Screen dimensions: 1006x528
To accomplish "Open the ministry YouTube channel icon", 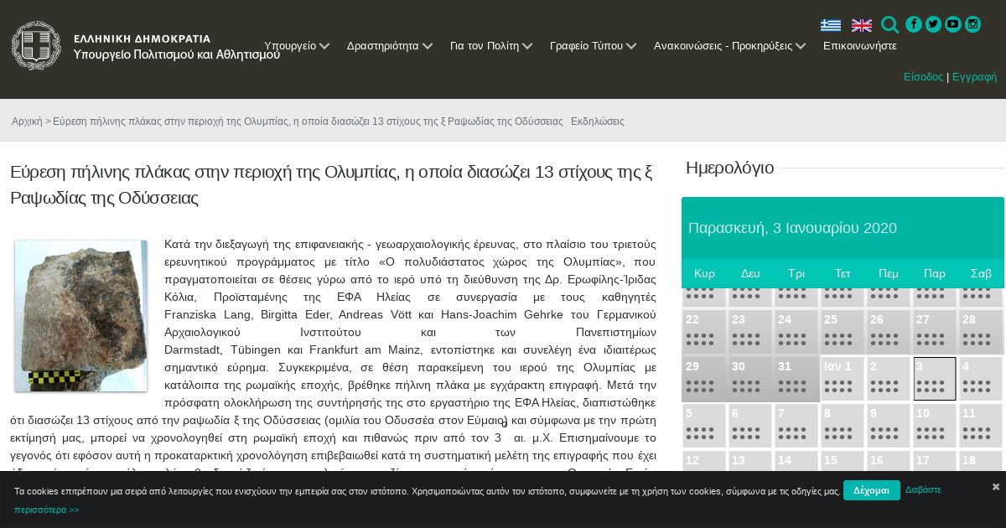I will click(x=953, y=24).
